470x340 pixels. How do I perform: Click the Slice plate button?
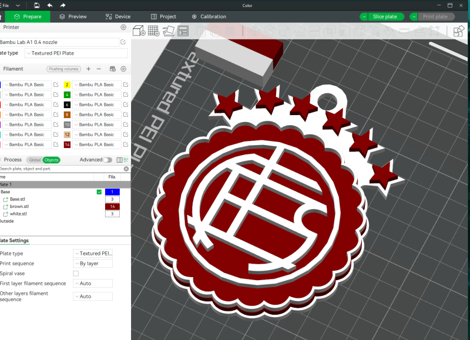[x=387, y=17]
